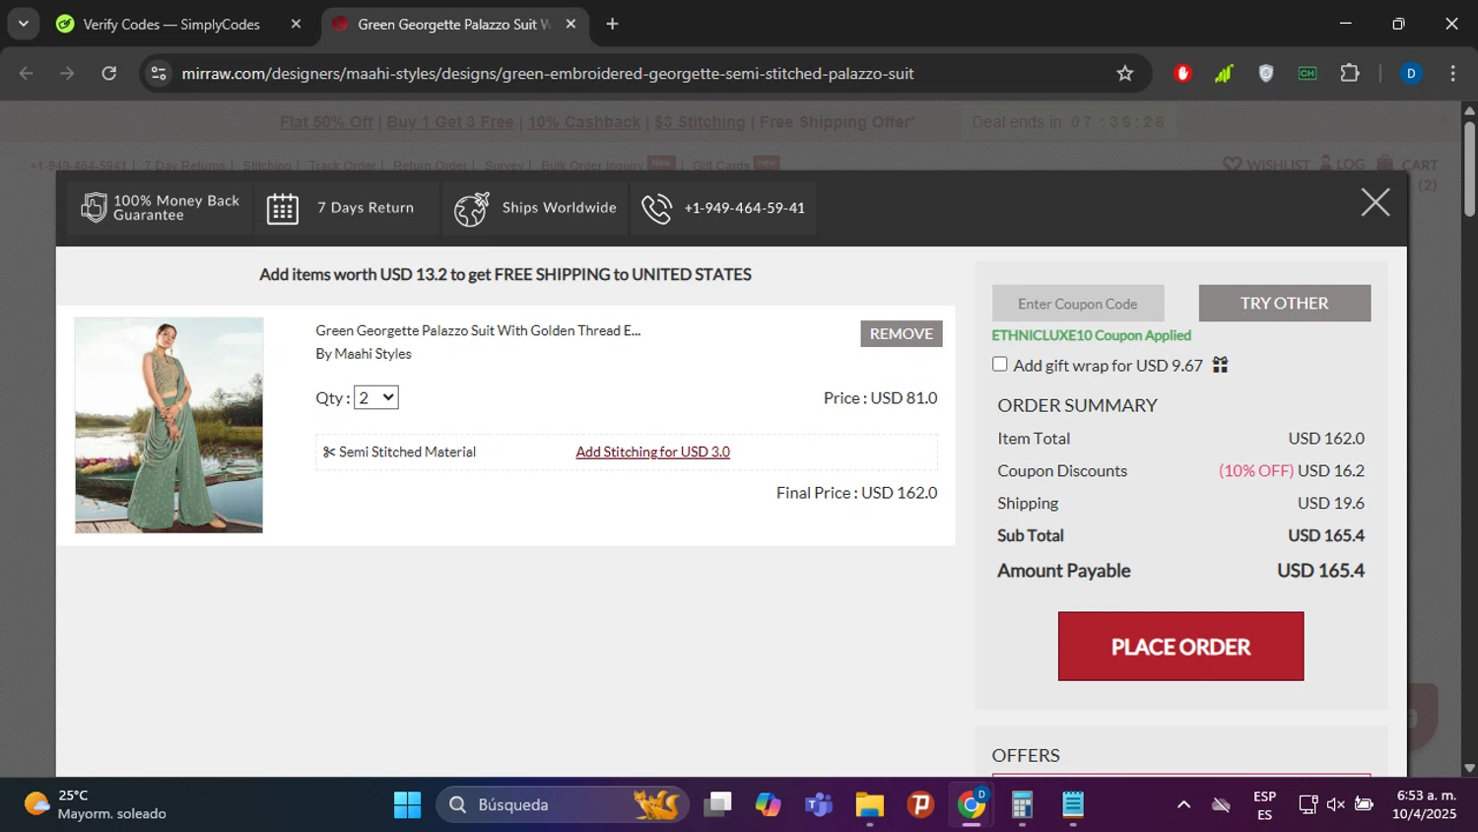Open Task View in the taskbar
1478x832 pixels.
click(717, 804)
